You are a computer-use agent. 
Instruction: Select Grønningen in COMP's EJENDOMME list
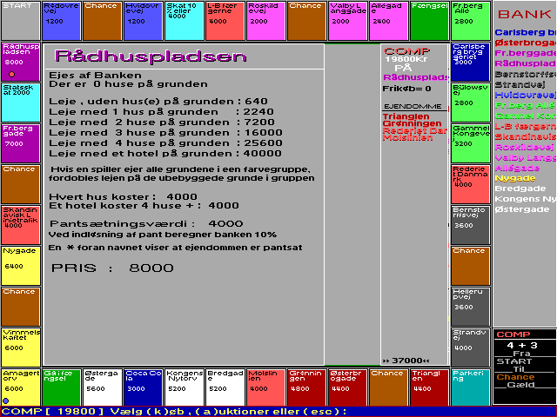[412, 123]
